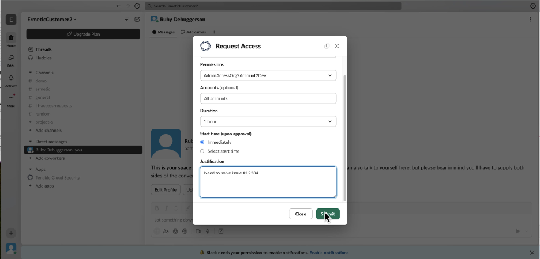Click the new message compose icon
Viewport: 540px width, 259px height.
coord(137,20)
